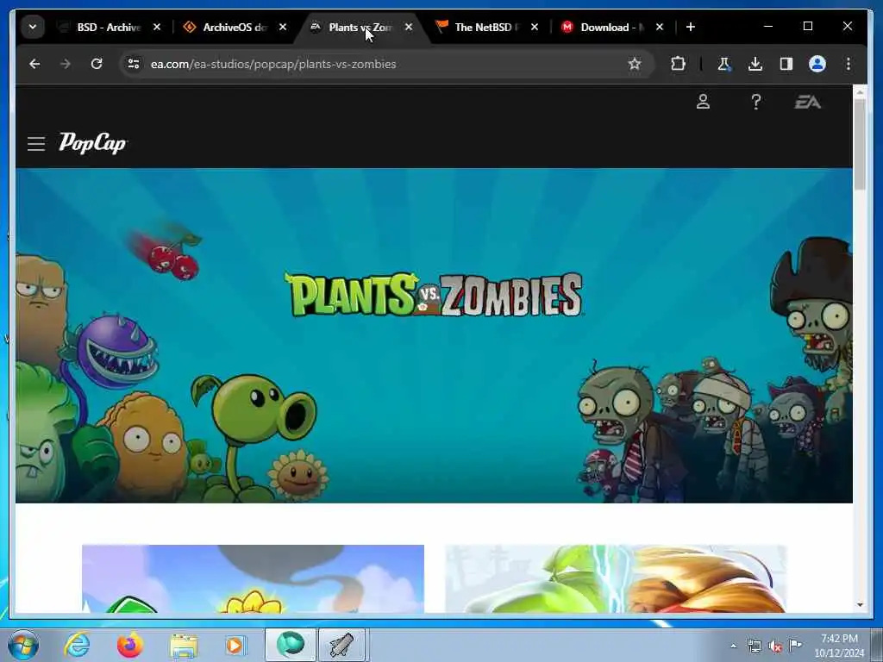Go forward to the next page
This screenshot has height=662, width=883.
pyautogui.click(x=66, y=64)
